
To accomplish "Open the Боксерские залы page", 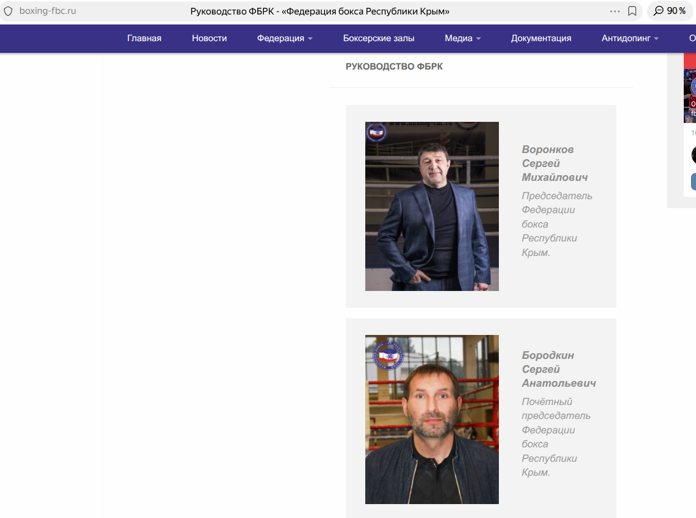I will click(379, 38).
